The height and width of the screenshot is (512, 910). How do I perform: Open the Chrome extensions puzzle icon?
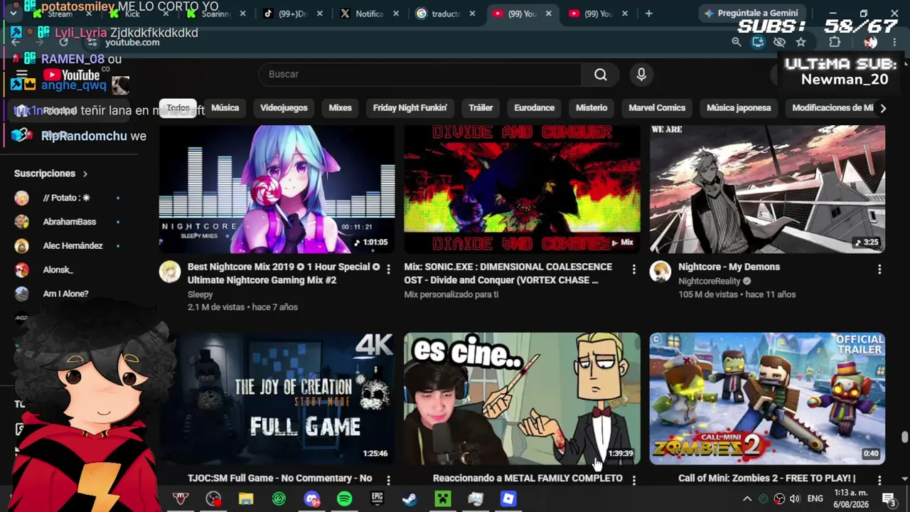coord(835,42)
